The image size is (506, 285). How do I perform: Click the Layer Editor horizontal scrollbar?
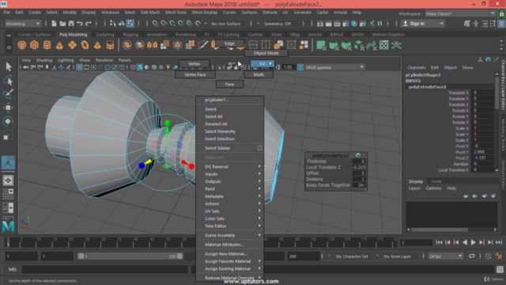pyautogui.click(x=440, y=230)
